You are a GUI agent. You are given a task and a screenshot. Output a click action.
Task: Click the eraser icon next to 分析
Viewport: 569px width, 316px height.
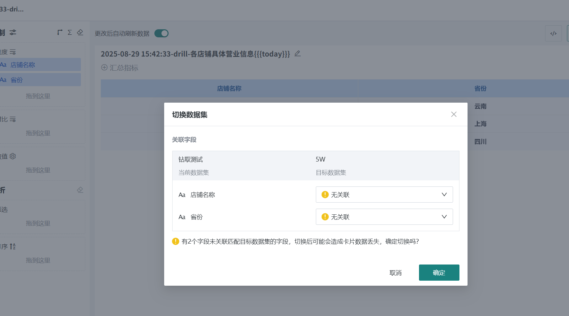click(80, 190)
